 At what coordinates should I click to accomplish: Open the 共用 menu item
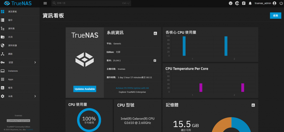pyautogui.click(x=20, y=37)
